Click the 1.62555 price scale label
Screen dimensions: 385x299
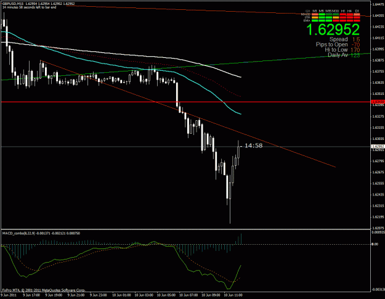tap(378, 183)
